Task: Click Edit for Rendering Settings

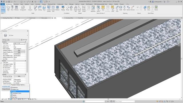Action: tap(19, 76)
